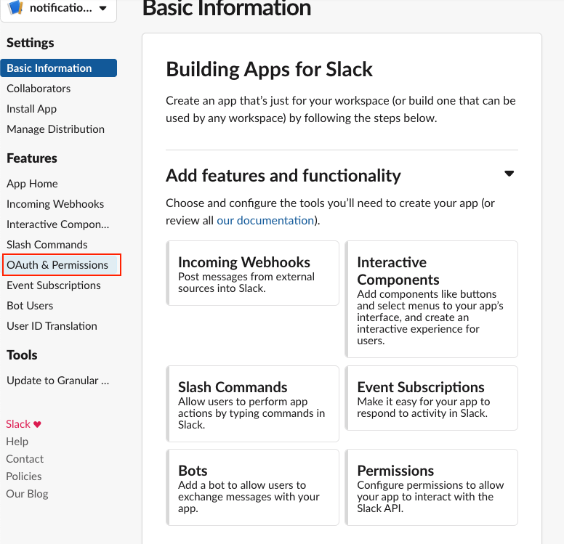Go to User ID Translation
The height and width of the screenshot is (544, 564).
(52, 326)
